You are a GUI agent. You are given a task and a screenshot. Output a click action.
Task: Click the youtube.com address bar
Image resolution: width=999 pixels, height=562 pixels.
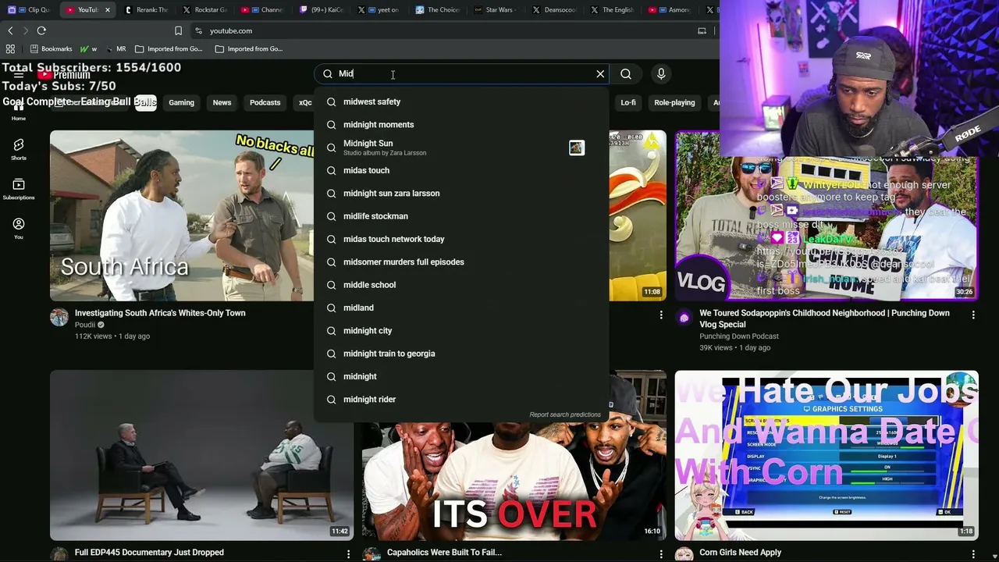point(445,30)
